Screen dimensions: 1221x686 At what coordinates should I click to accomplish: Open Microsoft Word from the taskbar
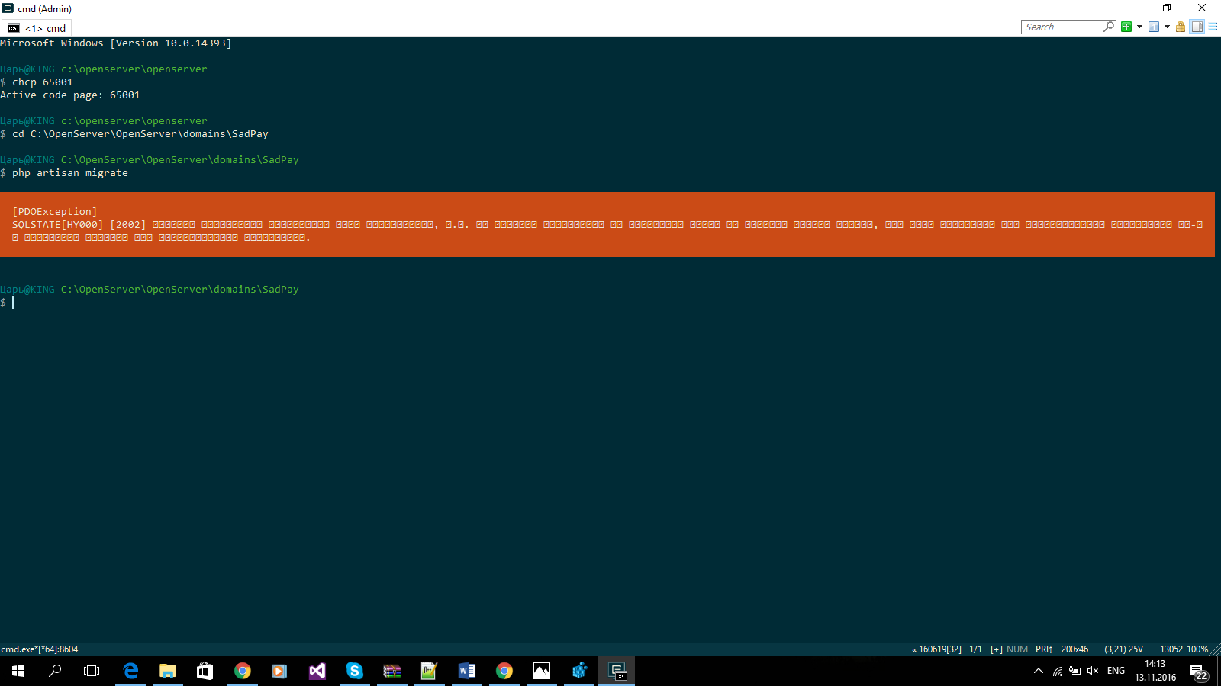pos(467,671)
